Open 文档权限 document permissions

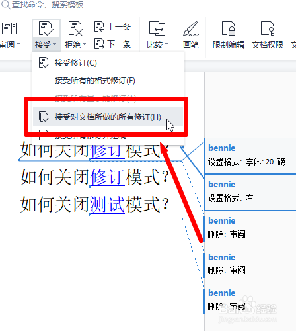268,34
